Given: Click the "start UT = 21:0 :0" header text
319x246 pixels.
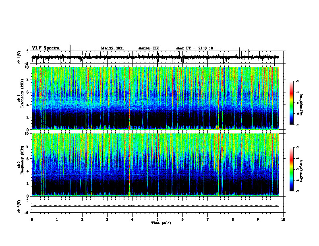Looking at the screenshot, I should click(x=195, y=48).
